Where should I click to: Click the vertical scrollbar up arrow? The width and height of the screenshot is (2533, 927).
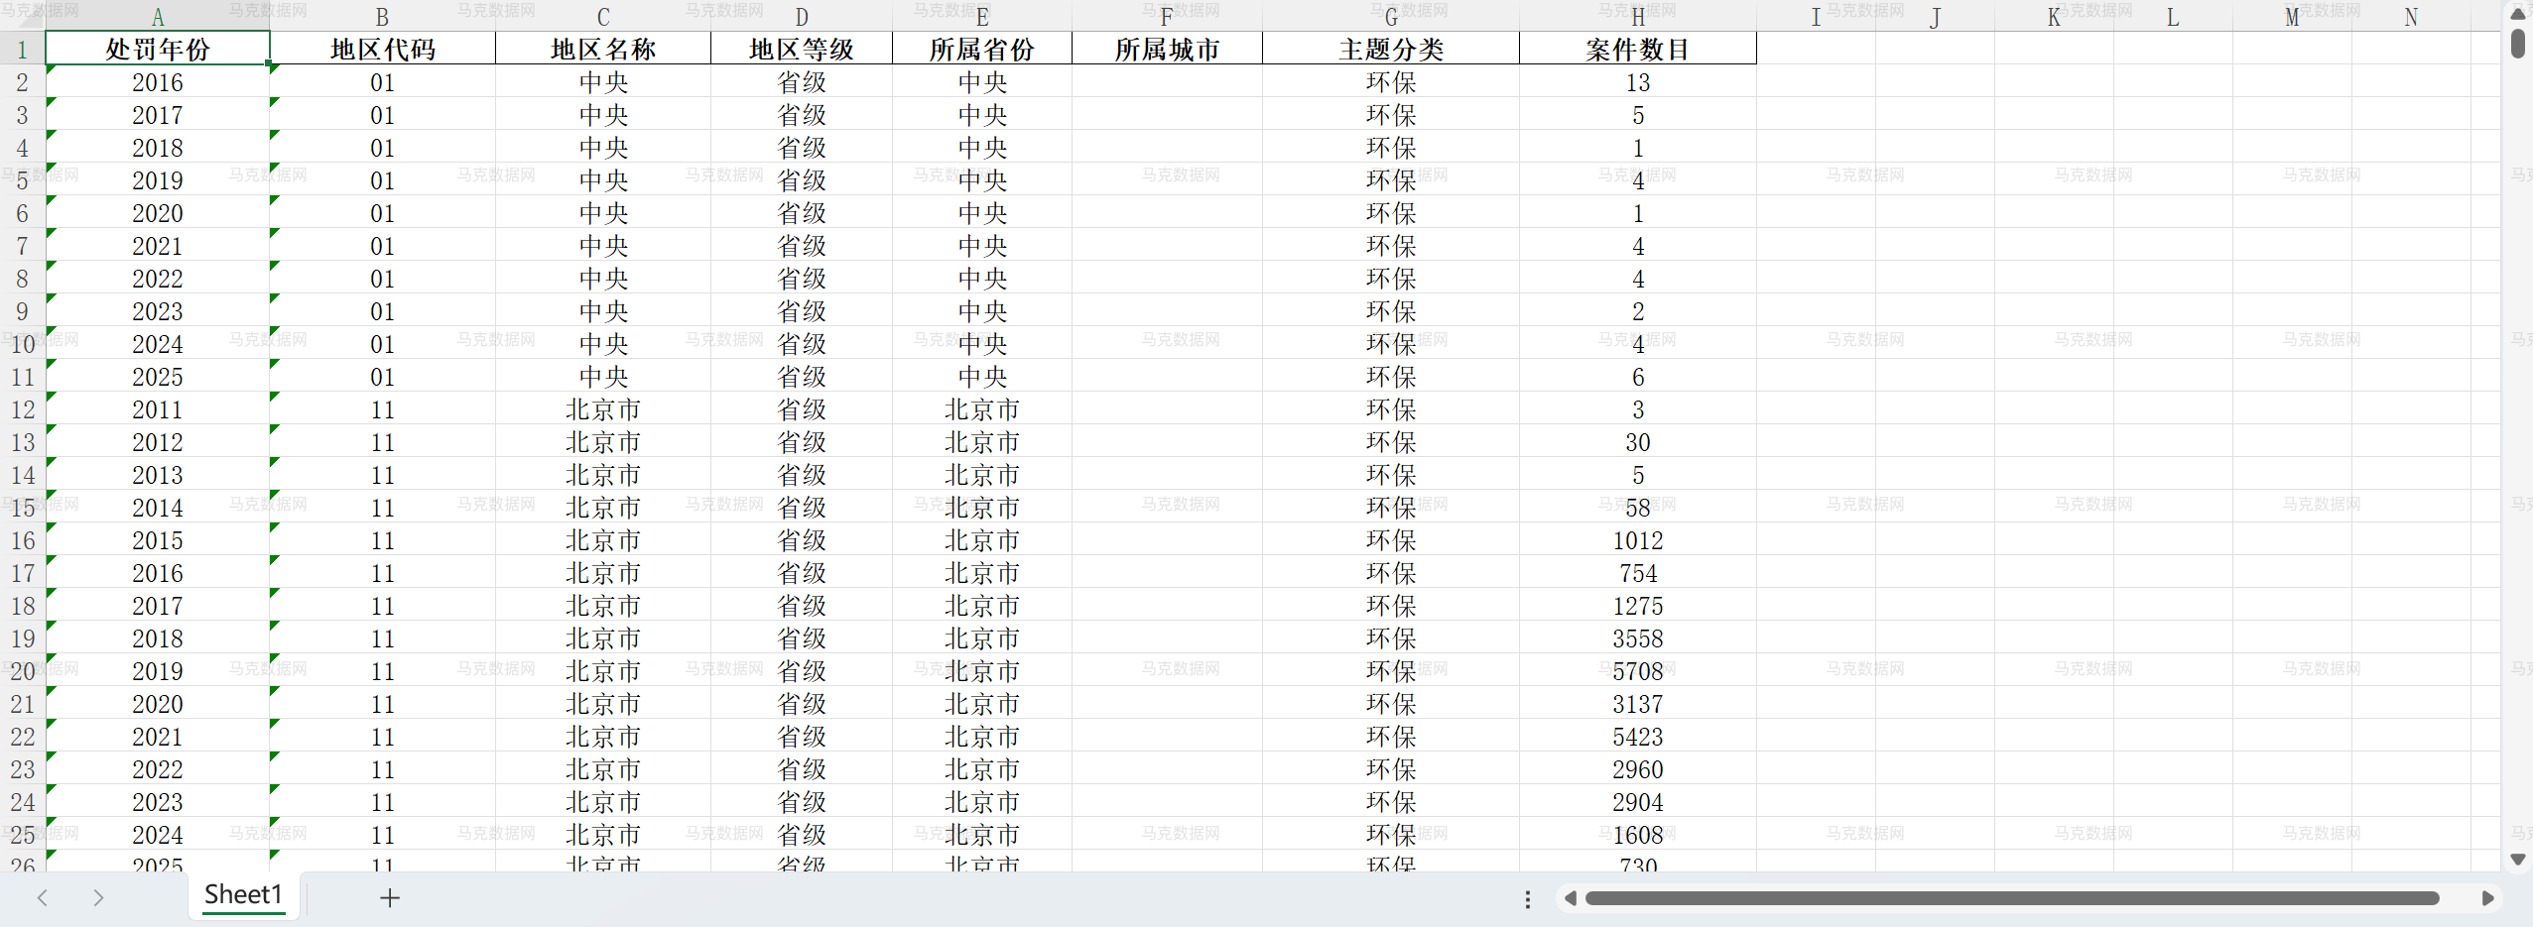(2518, 14)
